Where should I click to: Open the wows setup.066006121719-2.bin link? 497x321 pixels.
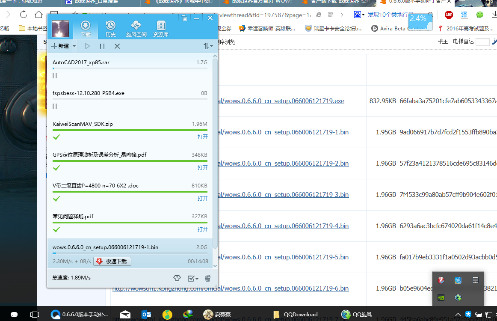pyautogui.click(x=283, y=163)
